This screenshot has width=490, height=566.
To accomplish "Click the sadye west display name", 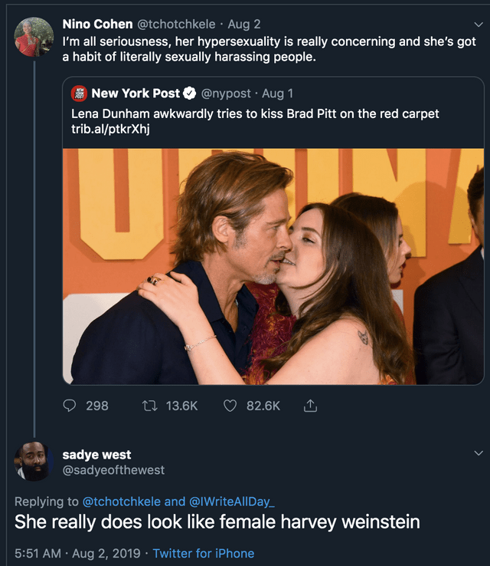I will coord(96,455).
